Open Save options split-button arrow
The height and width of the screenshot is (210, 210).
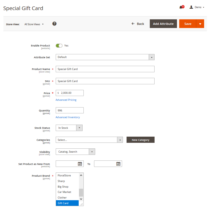pos(200,24)
